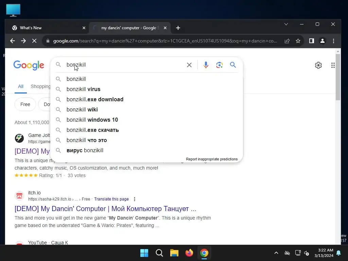Select the my dancin' computer tab
The image size is (348, 261).
coord(129,28)
